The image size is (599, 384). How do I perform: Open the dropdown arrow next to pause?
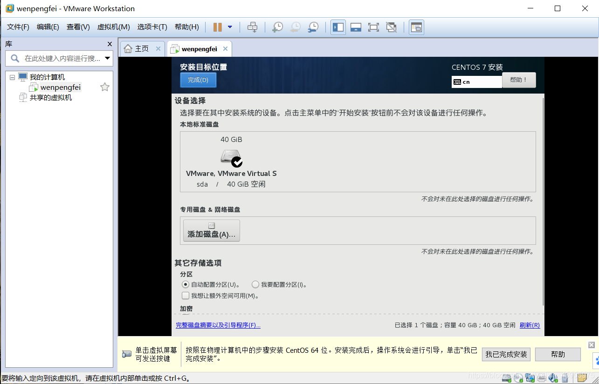(230, 27)
